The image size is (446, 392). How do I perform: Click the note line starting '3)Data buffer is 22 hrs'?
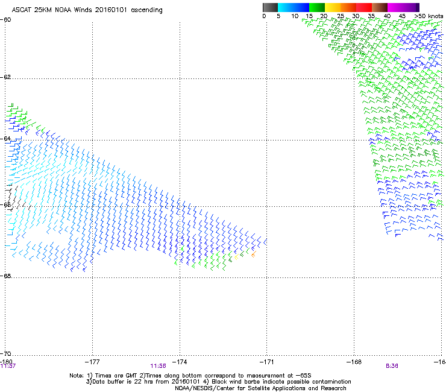[x=218, y=382]
